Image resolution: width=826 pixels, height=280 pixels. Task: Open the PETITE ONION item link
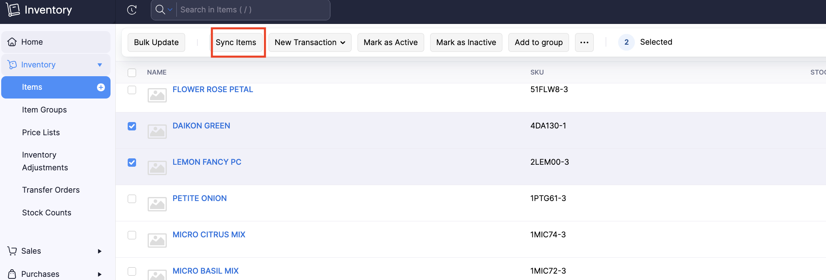point(200,198)
